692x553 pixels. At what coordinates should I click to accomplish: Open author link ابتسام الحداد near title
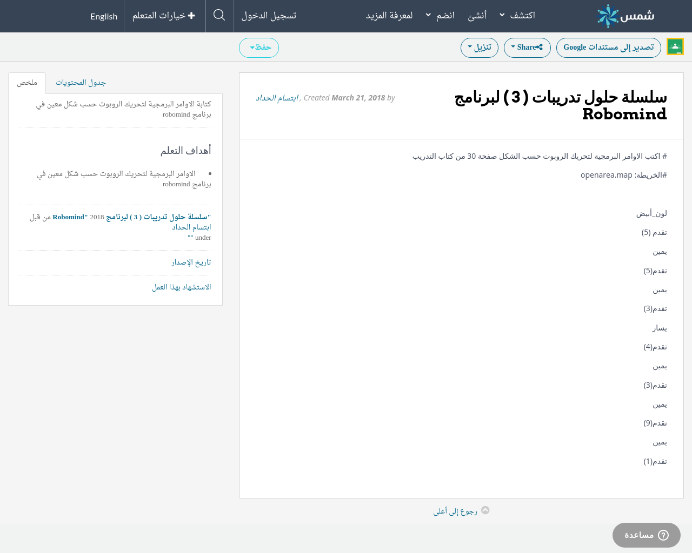coord(277,98)
